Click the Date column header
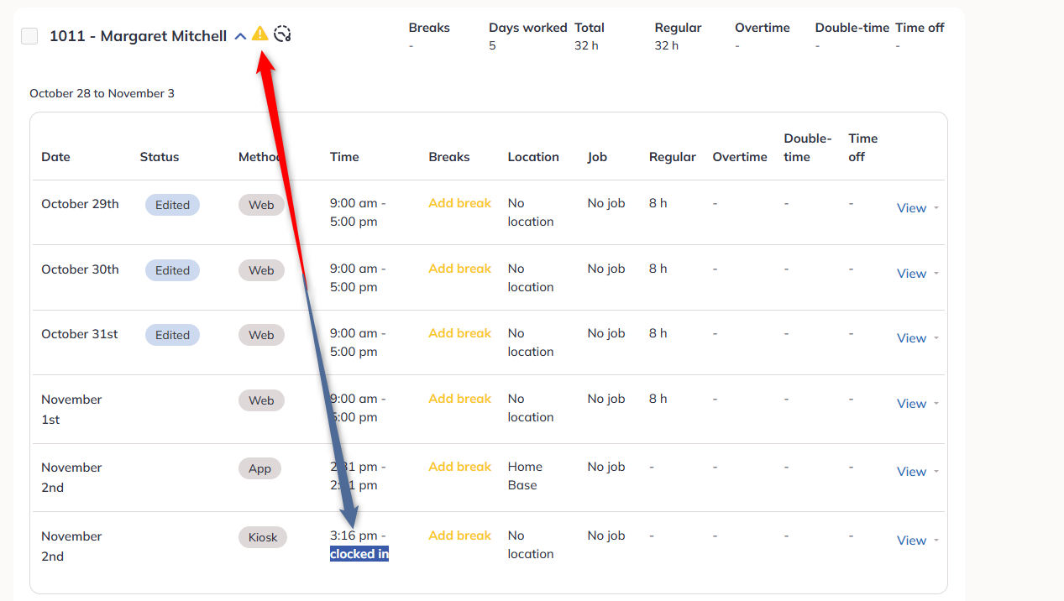 point(56,157)
